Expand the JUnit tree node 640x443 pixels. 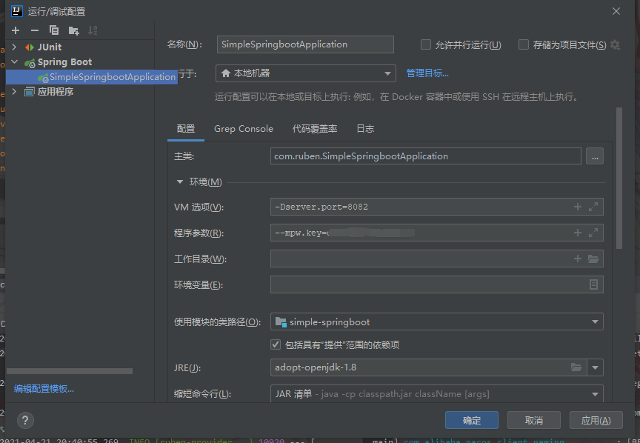(15, 47)
